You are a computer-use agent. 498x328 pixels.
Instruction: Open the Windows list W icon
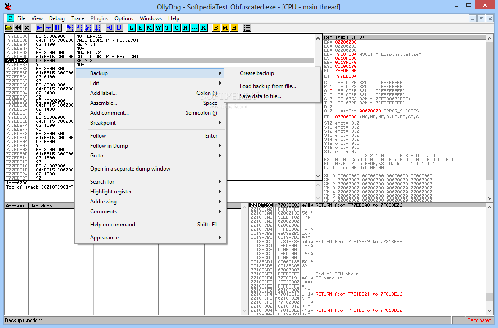pos(159,28)
